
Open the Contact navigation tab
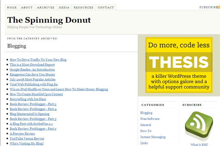[x=106, y=7]
